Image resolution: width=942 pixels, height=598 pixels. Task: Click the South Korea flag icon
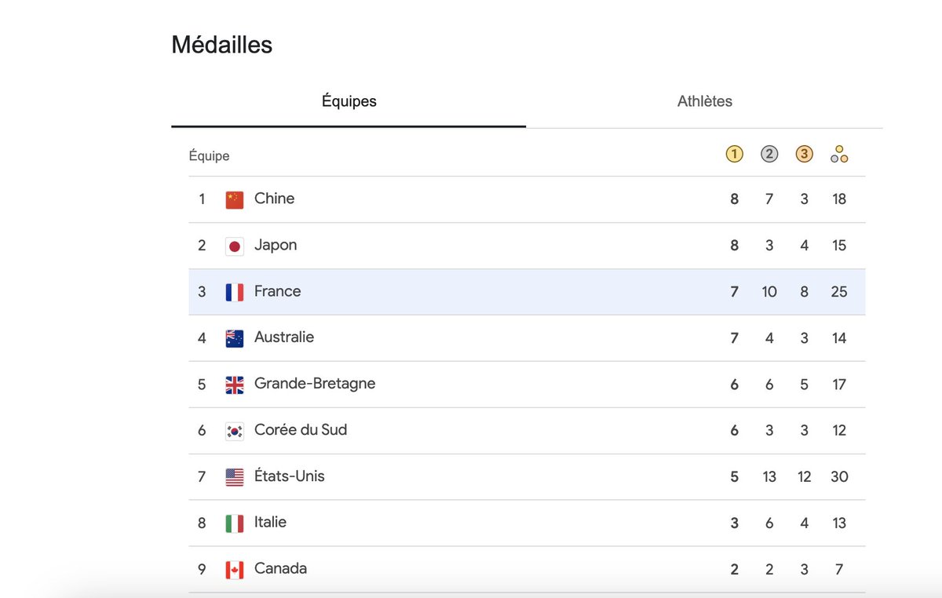click(x=235, y=431)
